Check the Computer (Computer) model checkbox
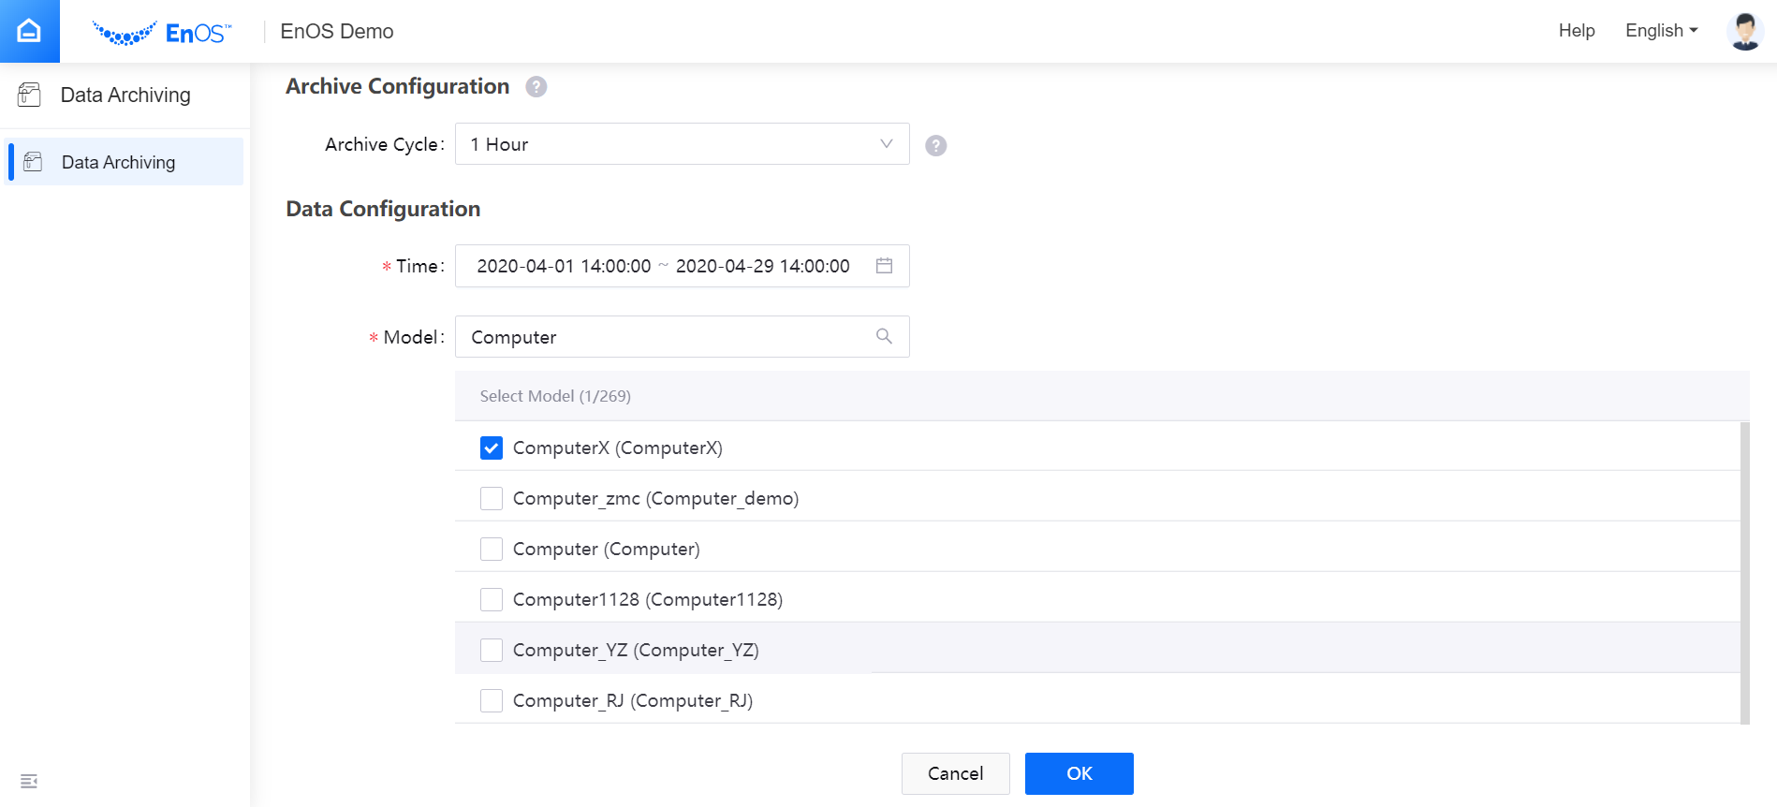This screenshot has width=1777, height=807. [x=492, y=549]
